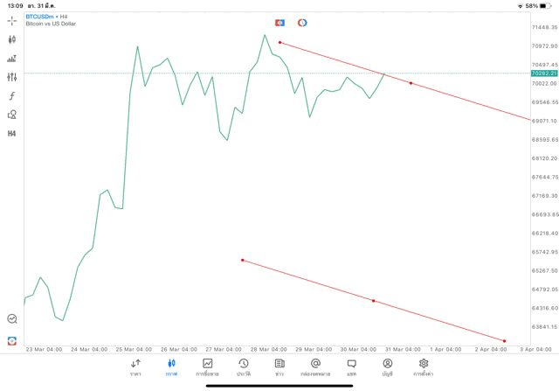Activate the crosshair cursor tool
Image resolution: width=559 pixels, height=391 pixels.
pos(12,20)
